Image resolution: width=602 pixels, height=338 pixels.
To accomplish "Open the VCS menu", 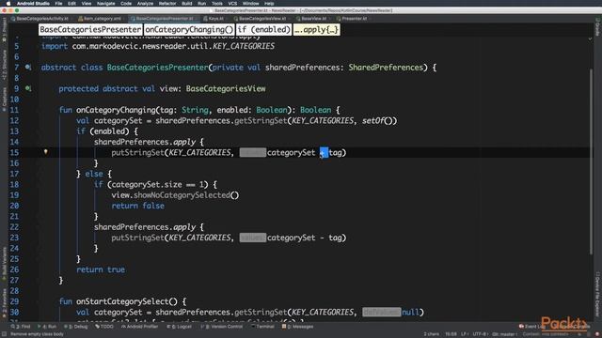I will click(232, 3).
